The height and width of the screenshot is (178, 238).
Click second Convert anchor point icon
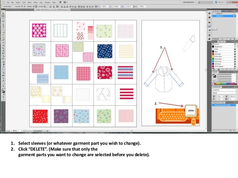pyautogui.click(x=24, y=7)
